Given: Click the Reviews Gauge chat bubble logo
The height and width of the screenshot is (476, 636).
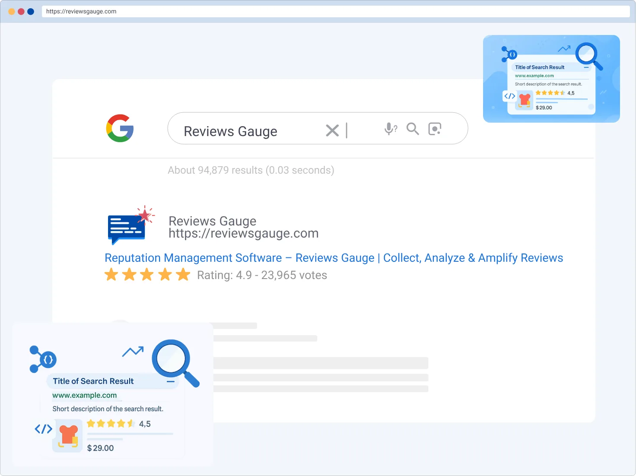Looking at the screenshot, I should pos(130,225).
